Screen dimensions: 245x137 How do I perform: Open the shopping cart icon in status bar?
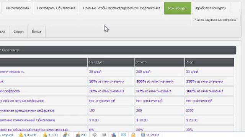(x=104, y=135)
